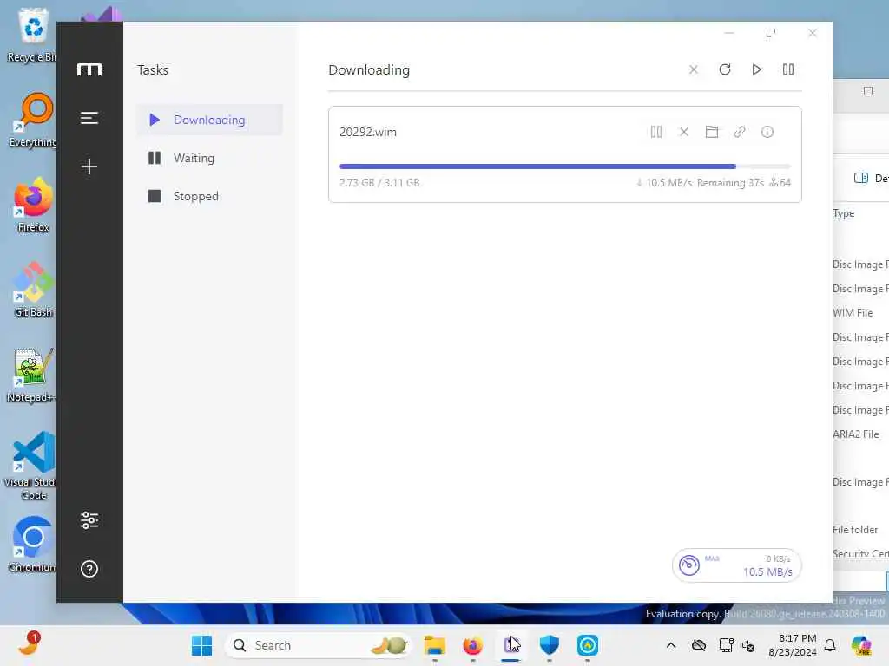The image size is (889, 666).
Task: Open the task list menu icon
Action: click(89, 118)
